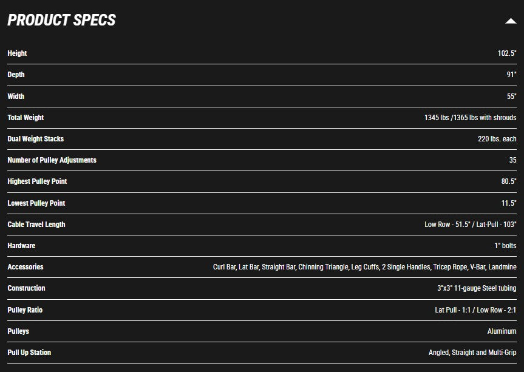Click the 102.5" height value
The image size is (524, 372).
(507, 53)
